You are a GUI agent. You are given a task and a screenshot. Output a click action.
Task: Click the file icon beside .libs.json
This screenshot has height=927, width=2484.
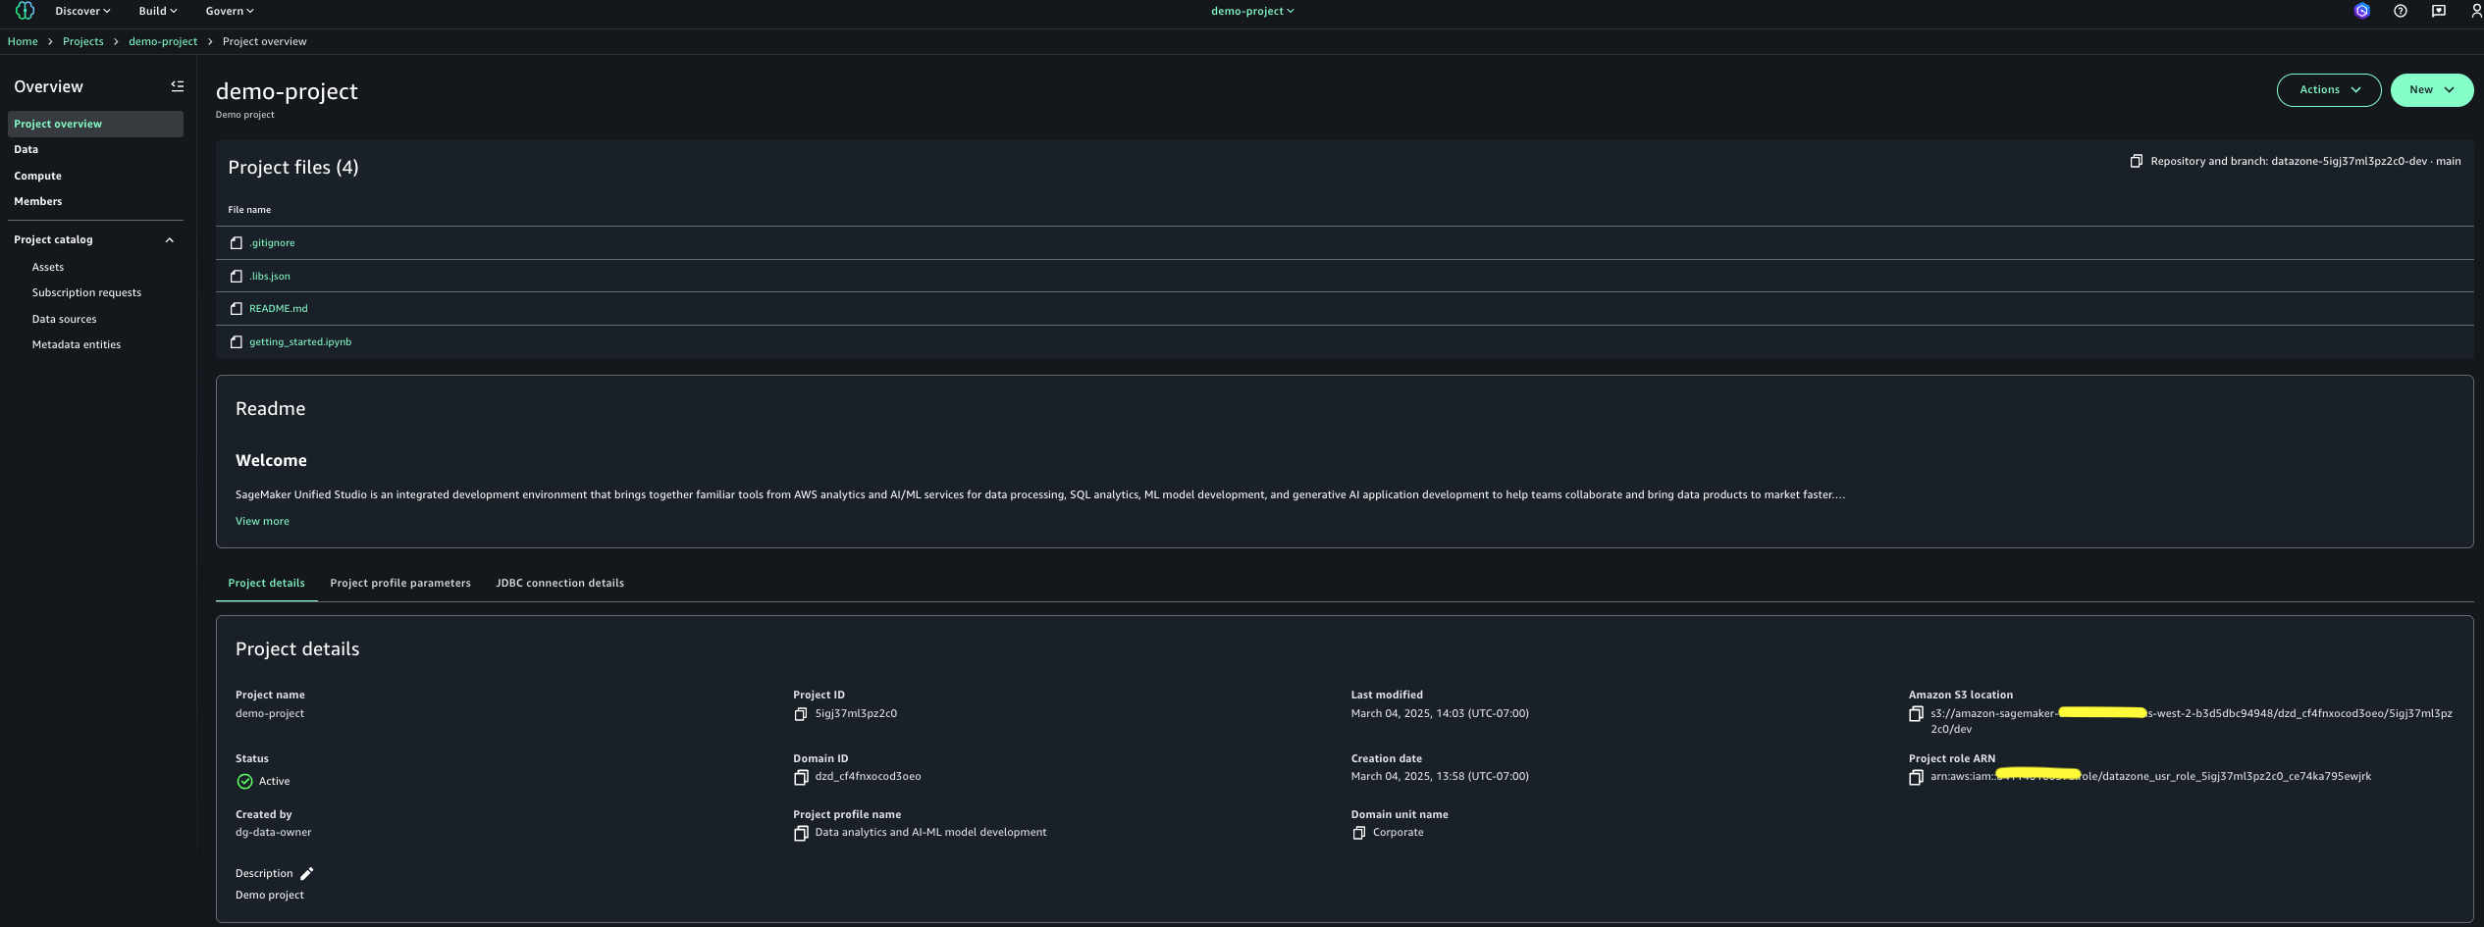click(x=237, y=277)
